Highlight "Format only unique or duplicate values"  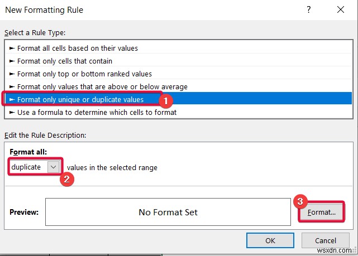point(80,100)
